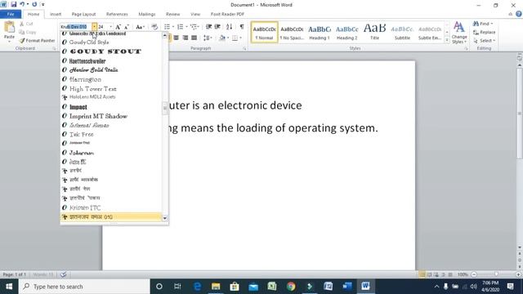Open the Paragraph dialog launcher
Viewport: 523px width, 294px height.
[244, 49]
